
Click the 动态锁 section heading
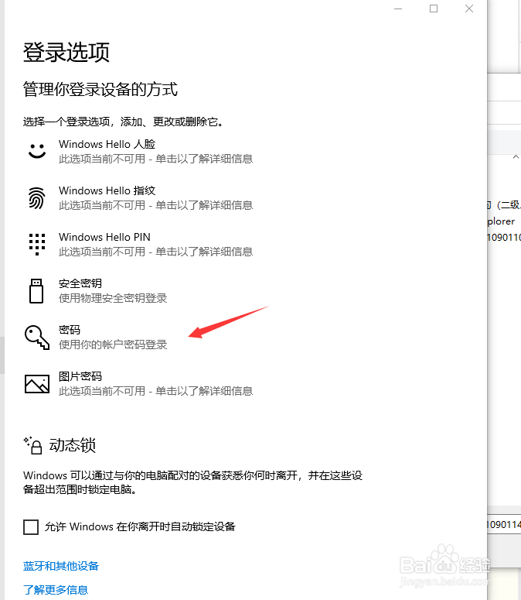(72, 445)
